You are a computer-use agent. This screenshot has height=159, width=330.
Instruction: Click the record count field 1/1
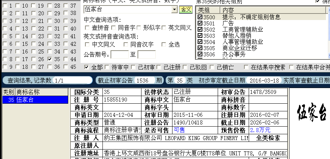(73, 80)
